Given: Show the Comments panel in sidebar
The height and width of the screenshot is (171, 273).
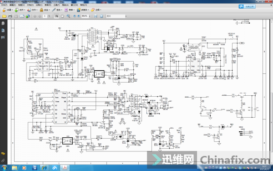Looking at the screenshot, I should 3,154.
